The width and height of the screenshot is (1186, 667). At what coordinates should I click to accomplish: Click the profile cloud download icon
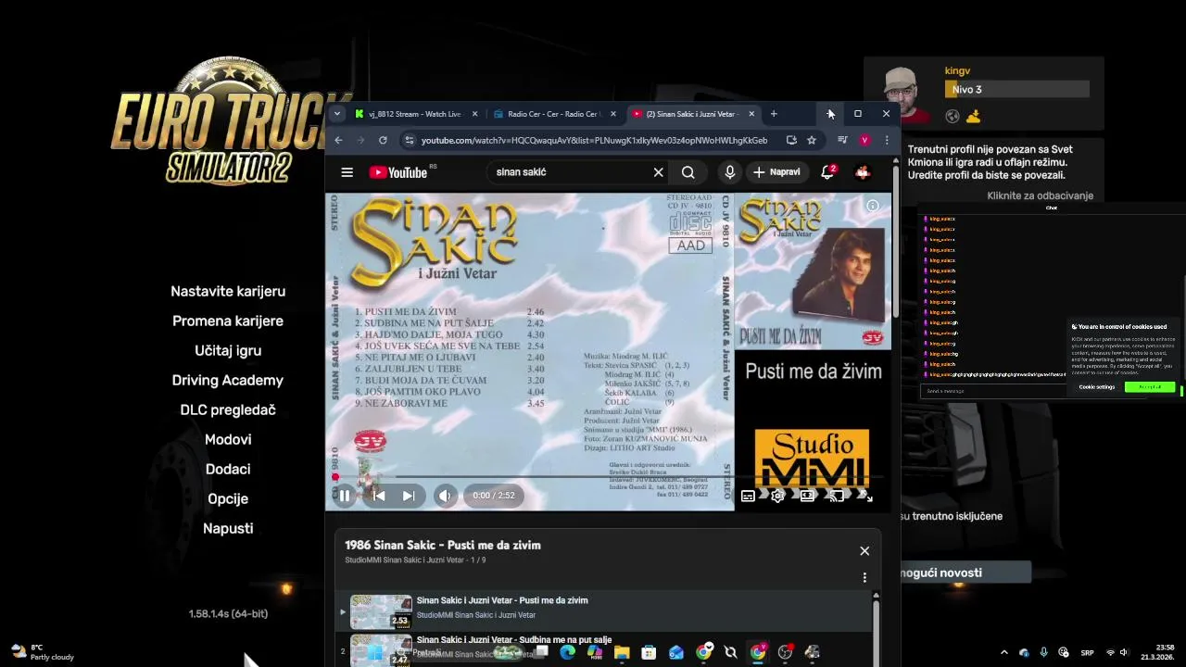click(973, 117)
